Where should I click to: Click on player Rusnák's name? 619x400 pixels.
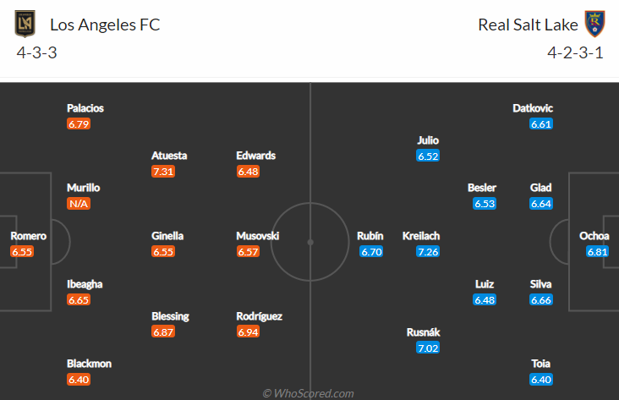click(421, 332)
